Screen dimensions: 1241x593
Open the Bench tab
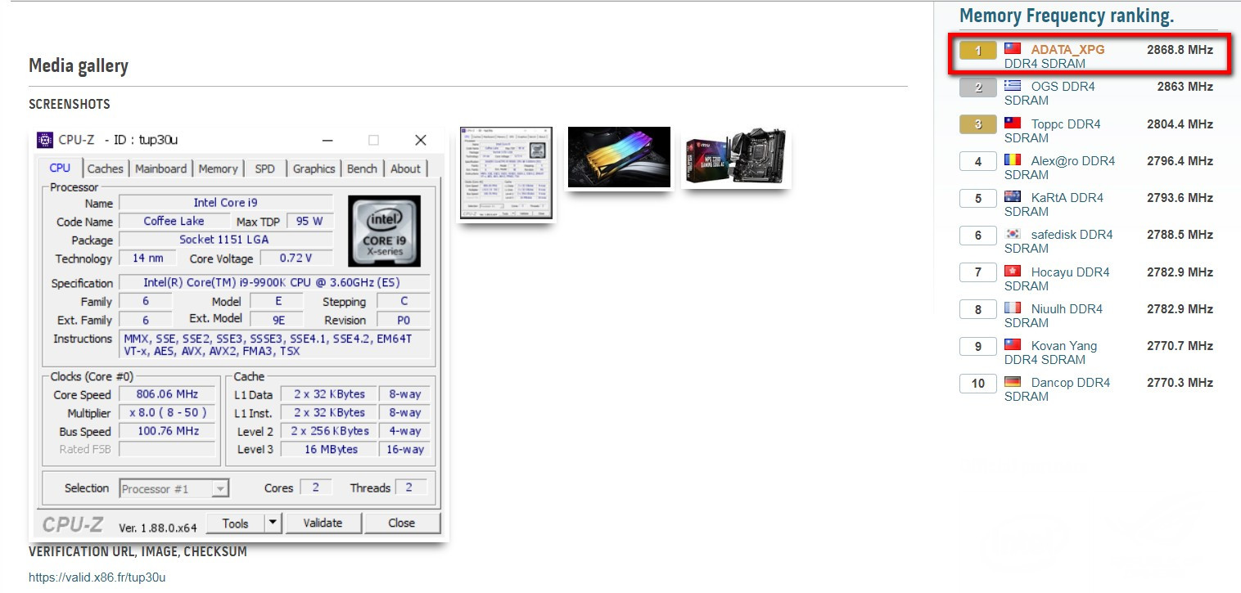click(x=362, y=168)
